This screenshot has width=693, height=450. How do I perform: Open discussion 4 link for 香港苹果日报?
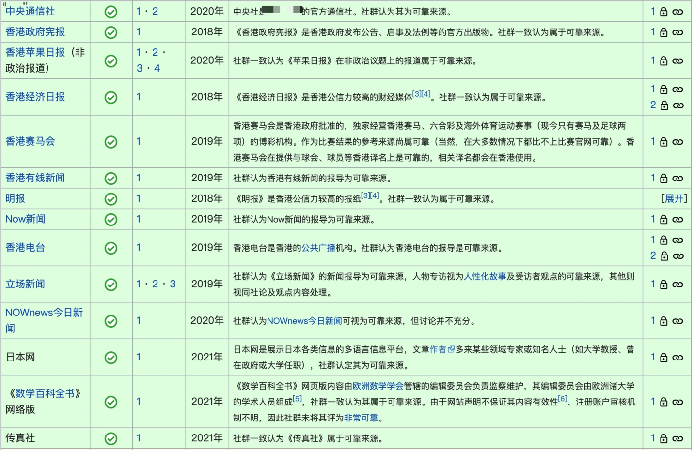click(x=157, y=68)
